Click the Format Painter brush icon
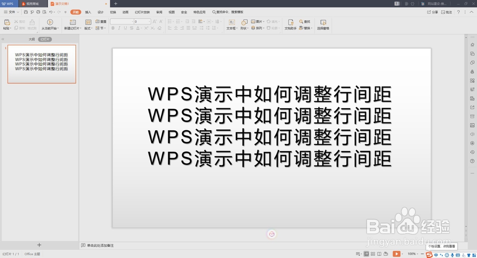This screenshot has height=258, width=477. point(32,22)
